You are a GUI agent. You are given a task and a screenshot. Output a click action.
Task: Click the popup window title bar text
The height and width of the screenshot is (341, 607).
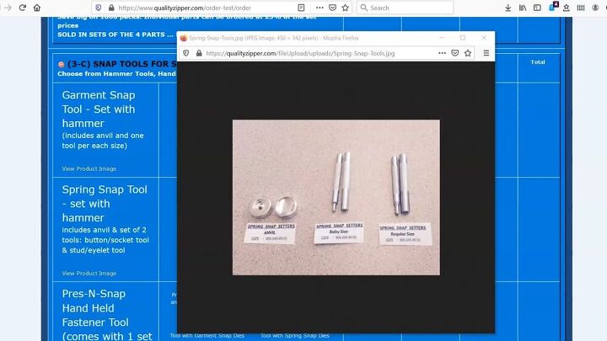point(274,38)
